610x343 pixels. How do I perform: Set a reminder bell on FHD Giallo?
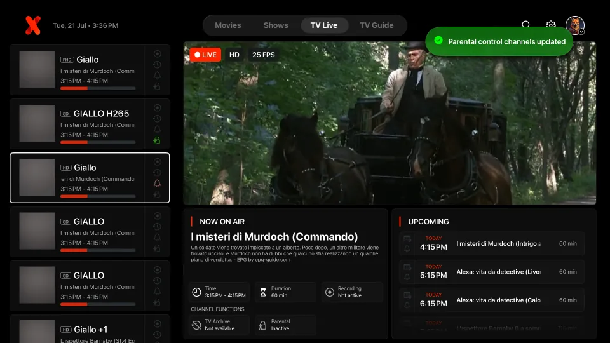(x=157, y=76)
